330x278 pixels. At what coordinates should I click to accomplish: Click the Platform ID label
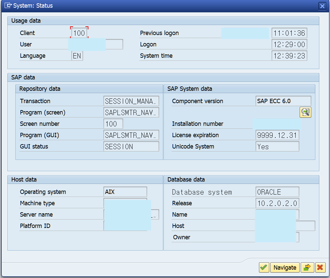35,226
